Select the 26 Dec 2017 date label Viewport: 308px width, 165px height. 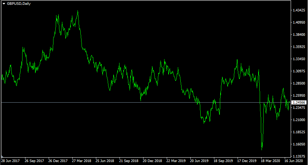click(x=58, y=161)
